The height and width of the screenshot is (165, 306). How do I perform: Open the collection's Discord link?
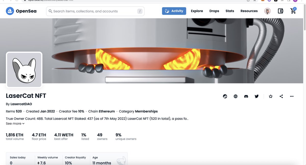(246, 96)
